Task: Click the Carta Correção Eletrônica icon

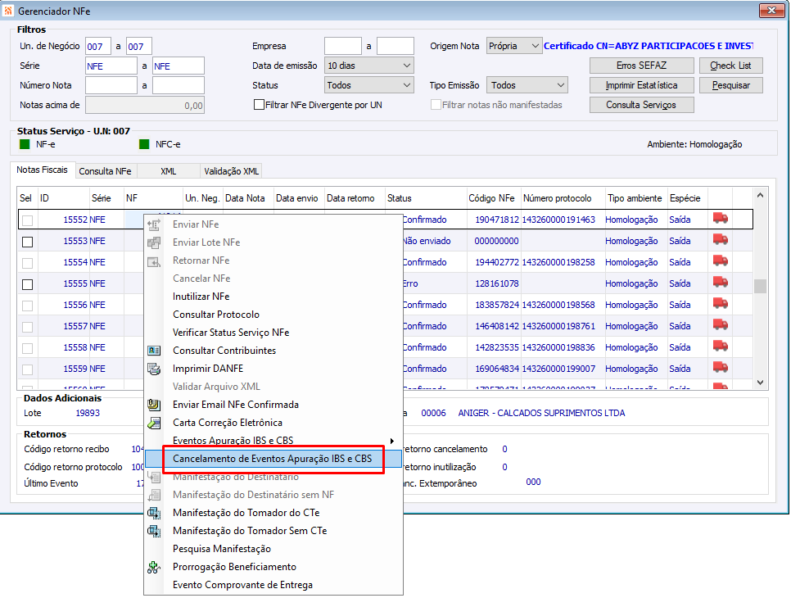Action: pyautogui.click(x=154, y=423)
